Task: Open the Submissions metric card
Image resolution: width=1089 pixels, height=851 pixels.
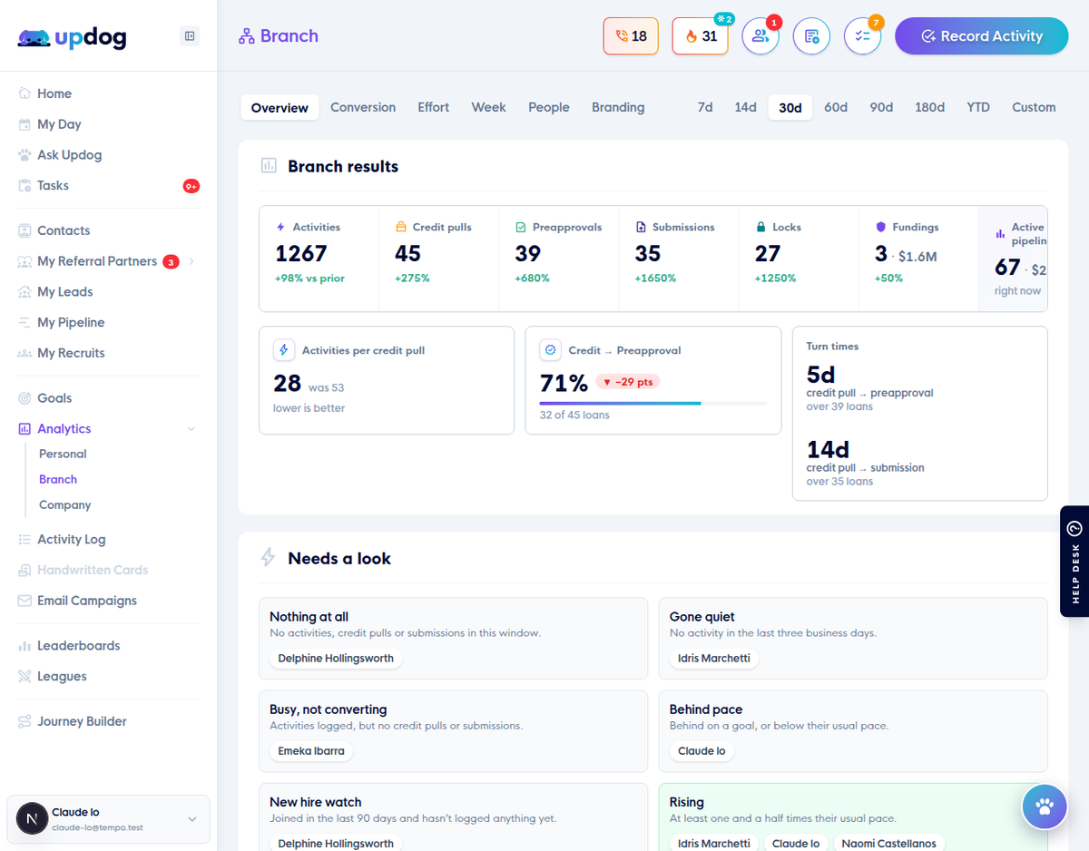Action: point(679,259)
